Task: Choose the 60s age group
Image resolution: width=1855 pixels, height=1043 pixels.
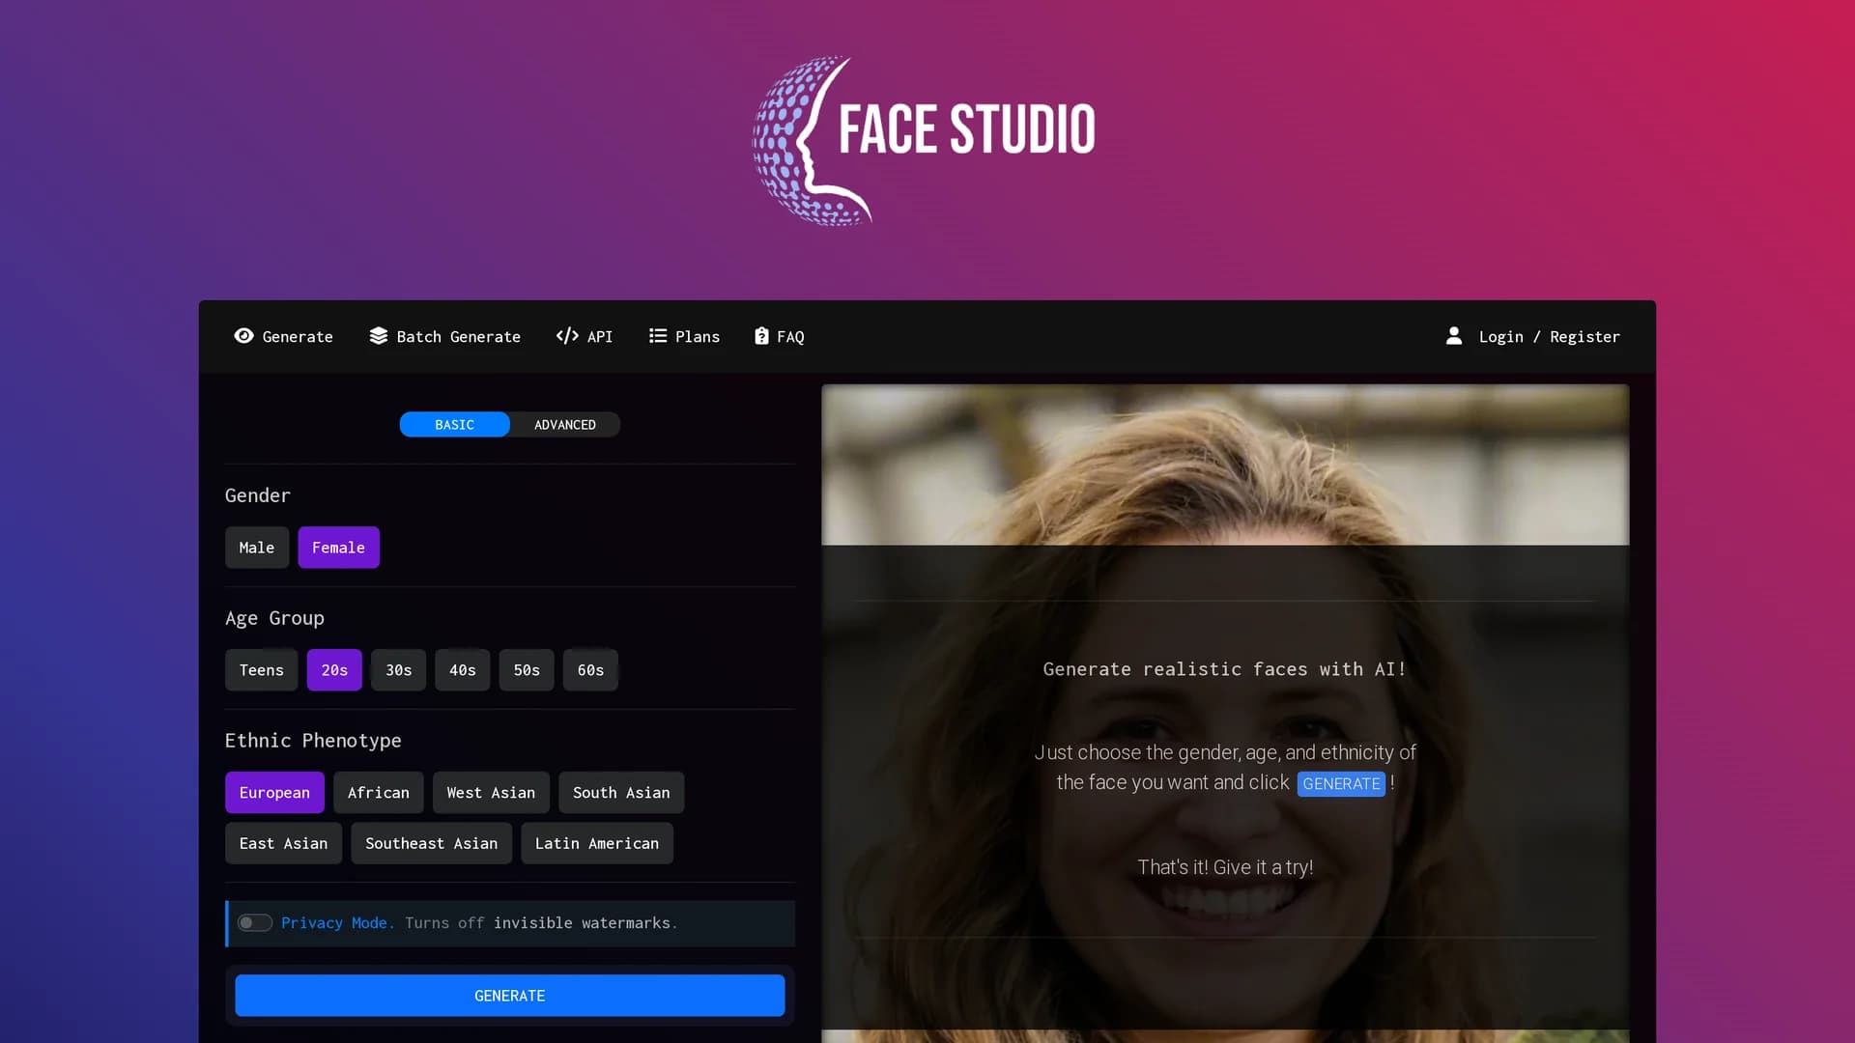Action: point(590,670)
